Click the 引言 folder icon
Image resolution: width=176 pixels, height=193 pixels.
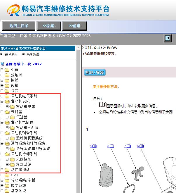click(x=7, y=70)
